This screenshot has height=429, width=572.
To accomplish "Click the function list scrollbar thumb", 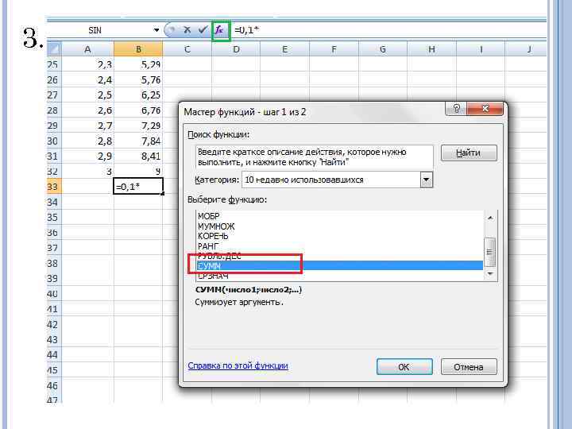I will (x=490, y=252).
